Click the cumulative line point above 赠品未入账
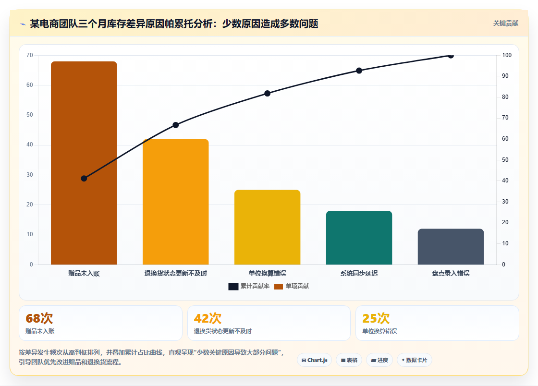Image resolution: width=538 pixels, height=386 pixels. pos(84,178)
